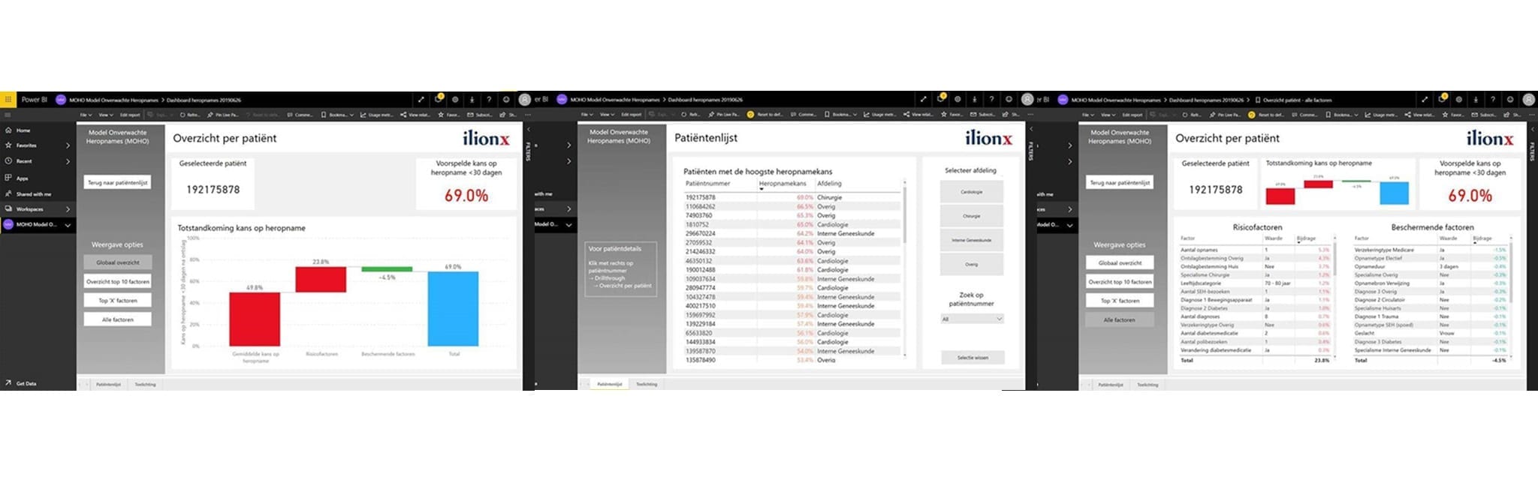
Task: Open Toelichting page tab under the Patiëntenlijst table
Action: [647, 384]
